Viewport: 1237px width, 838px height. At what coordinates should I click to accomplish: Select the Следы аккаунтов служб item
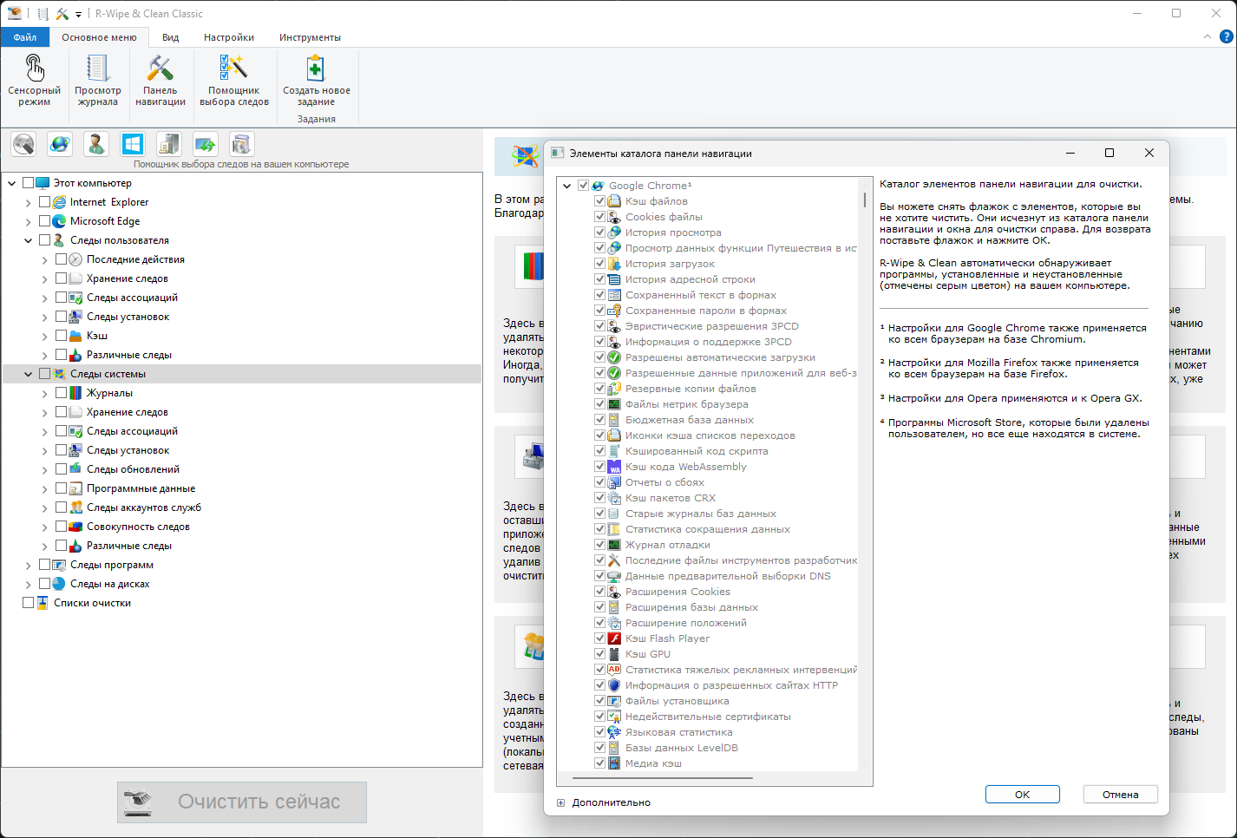[x=144, y=507]
